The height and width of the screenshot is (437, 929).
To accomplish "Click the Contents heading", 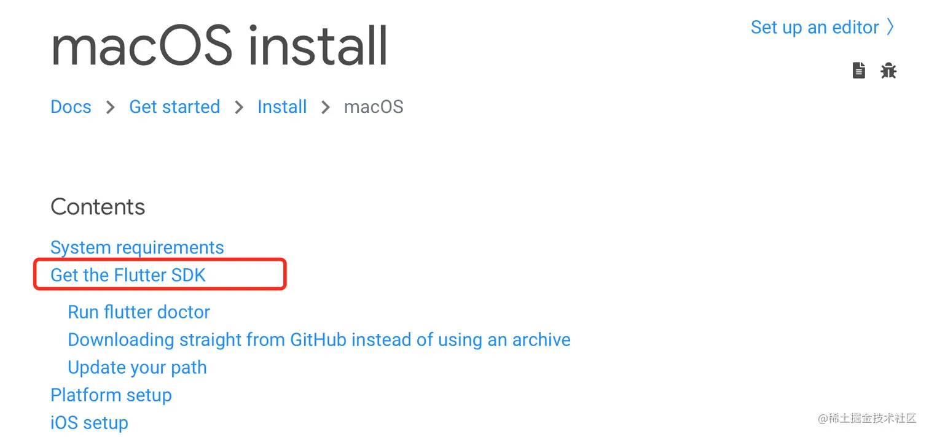I will (x=98, y=207).
